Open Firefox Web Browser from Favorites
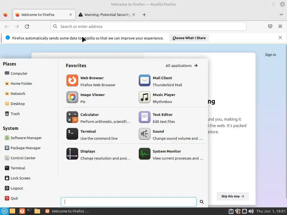 coord(98,81)
